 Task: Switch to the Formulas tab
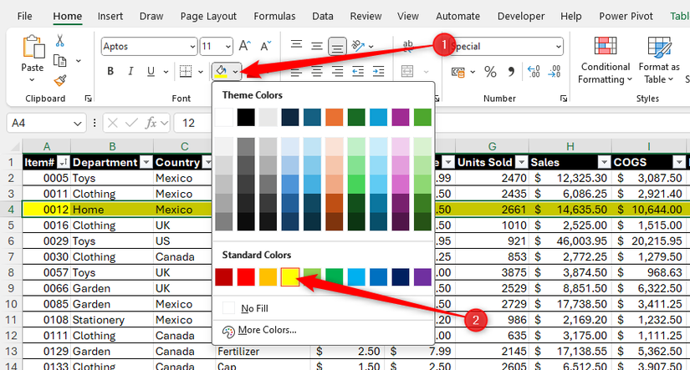tap(276, 16)
